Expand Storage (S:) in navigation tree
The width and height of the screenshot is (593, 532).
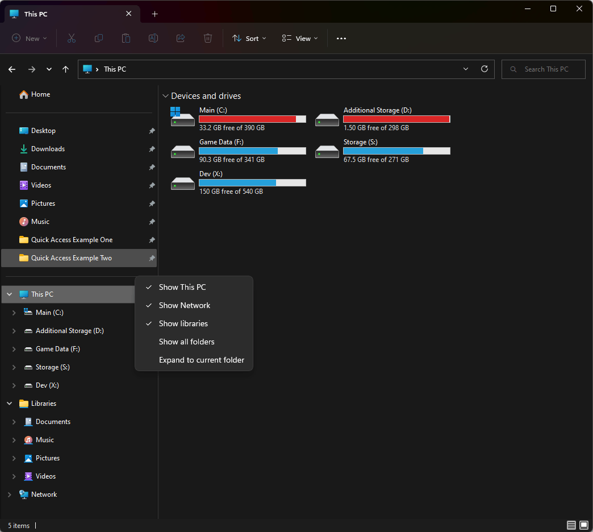coord(14,367)
